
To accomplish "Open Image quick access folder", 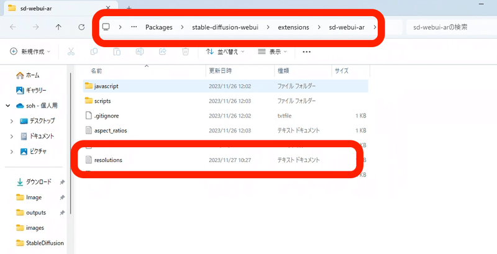I will pyautogui.click(x=29, y=197).
